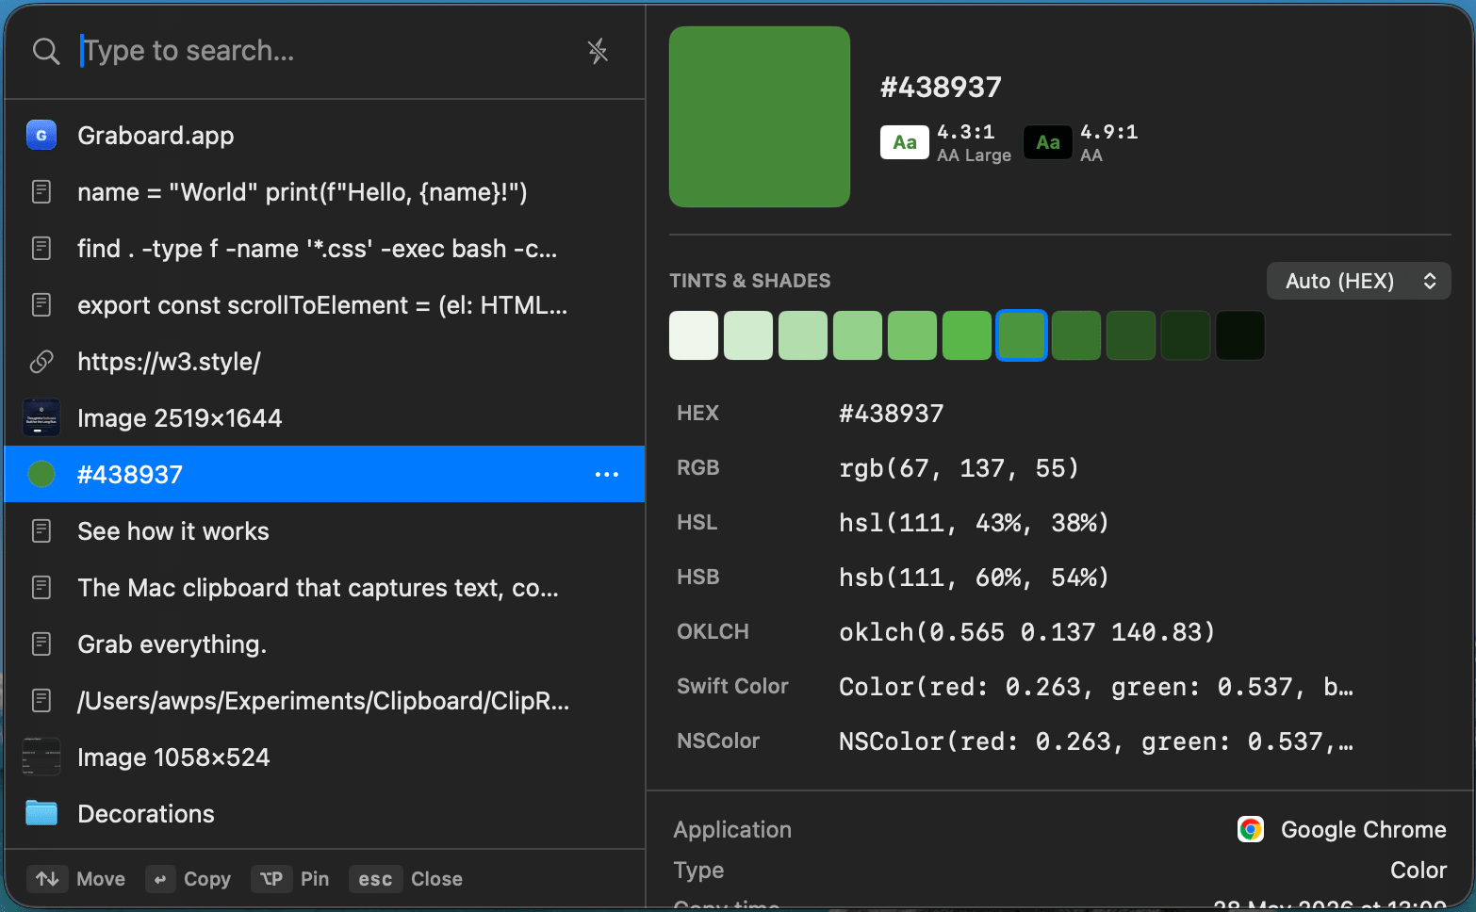Screen dimensions: 1476x912
Task: Copy the rgb(67, 137, 55) value
Action: 959,468
